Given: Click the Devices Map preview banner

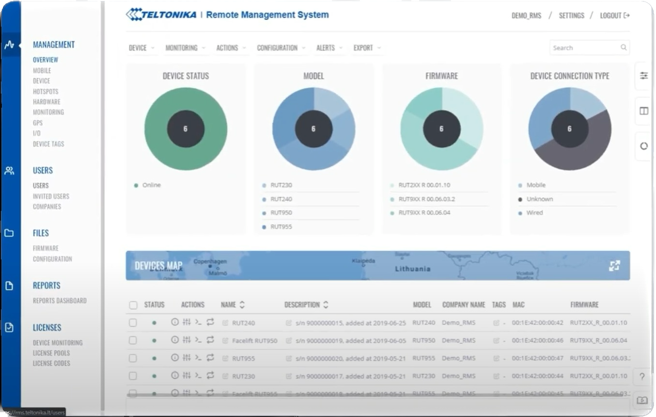Looking at the screenshot, I should tap(378, 266).
